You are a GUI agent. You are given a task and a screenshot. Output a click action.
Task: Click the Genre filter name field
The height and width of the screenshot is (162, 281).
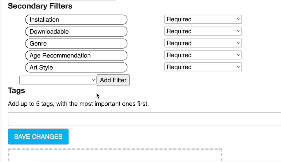[x=76, y=43]
